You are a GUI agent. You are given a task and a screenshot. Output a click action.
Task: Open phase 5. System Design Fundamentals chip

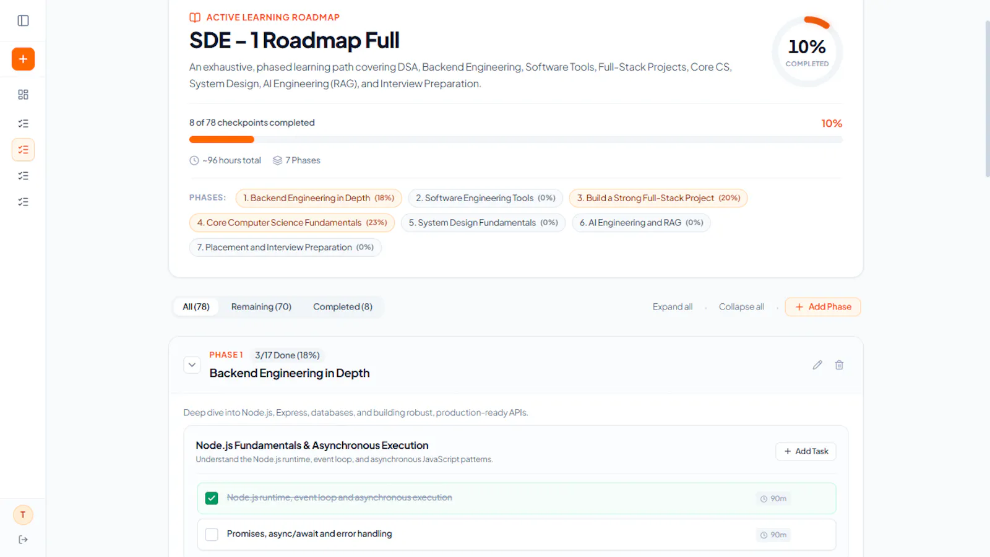pyautogui.click(x=483, y=223)
